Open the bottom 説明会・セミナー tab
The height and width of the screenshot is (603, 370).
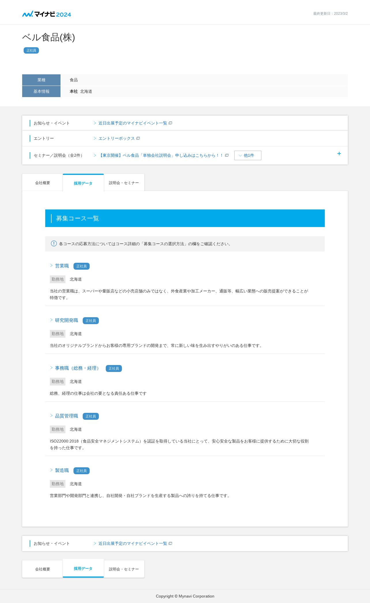click(x=124, y=569)
